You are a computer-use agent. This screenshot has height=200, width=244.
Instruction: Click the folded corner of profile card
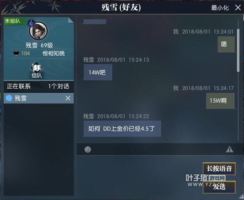71,20
